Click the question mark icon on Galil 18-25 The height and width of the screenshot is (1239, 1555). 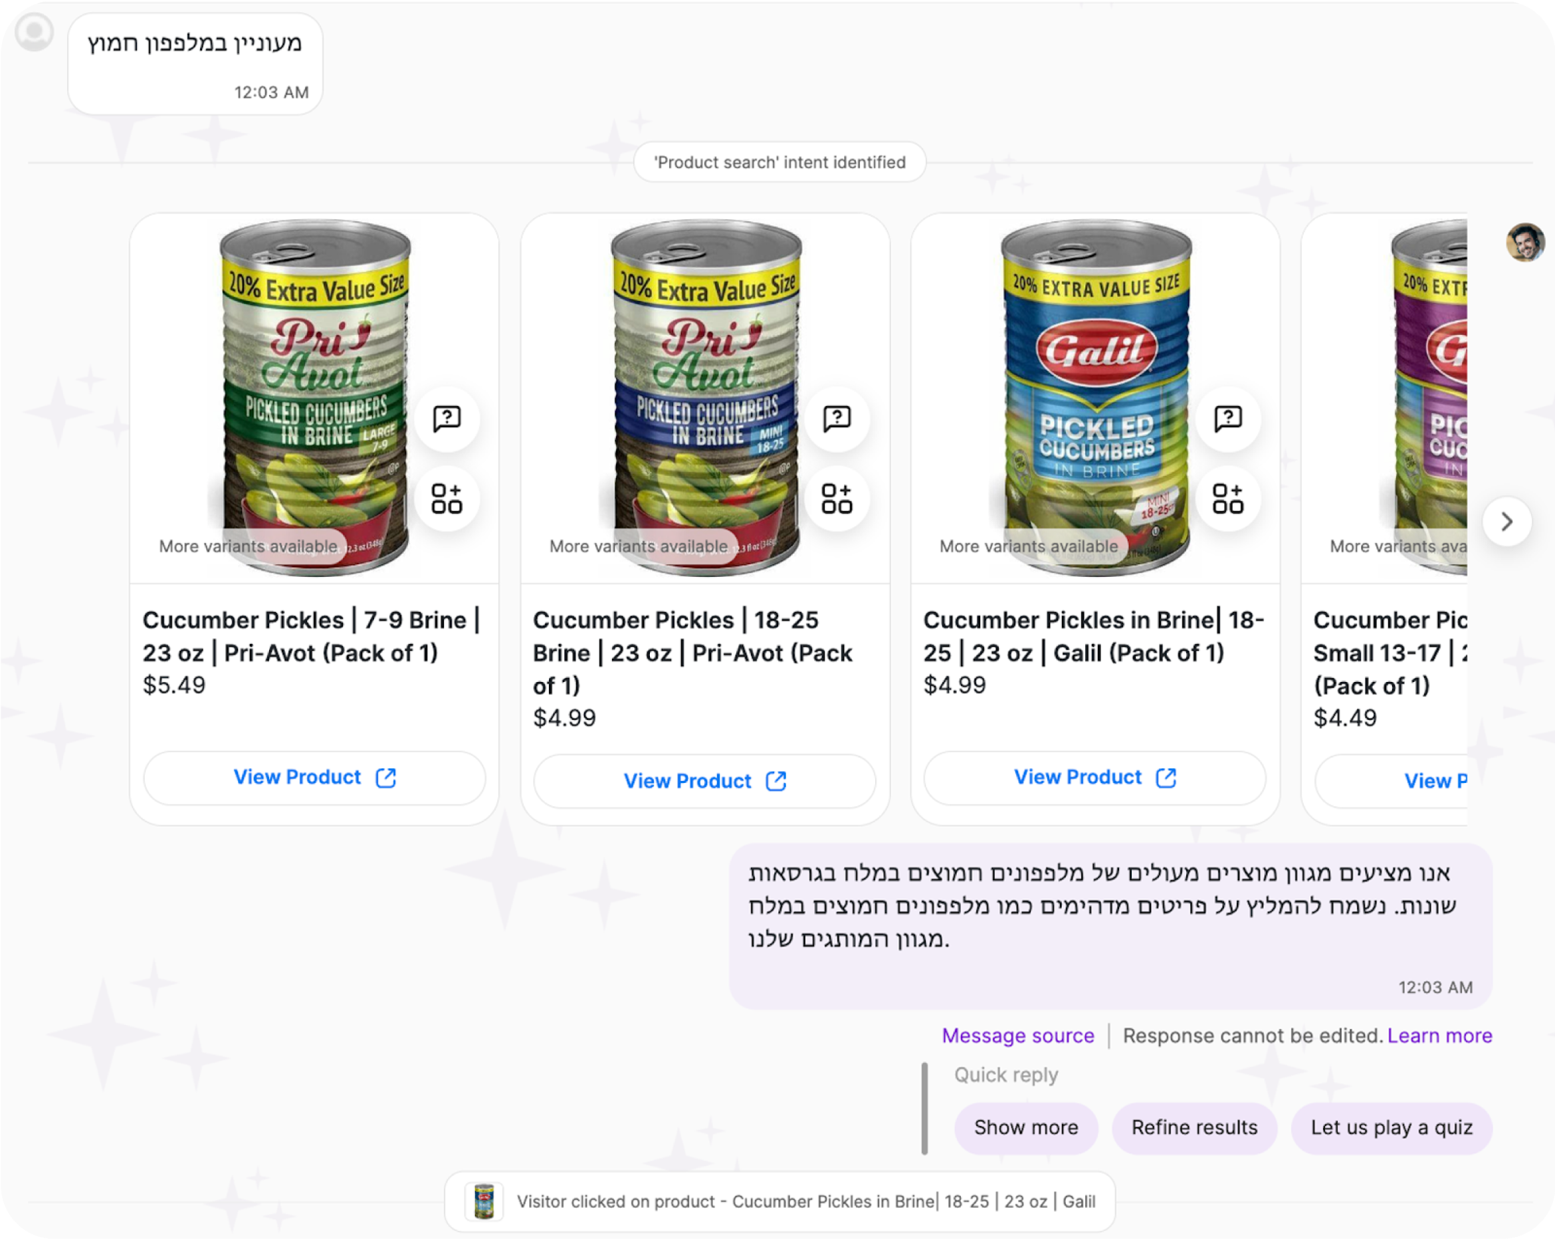(x=1227, y=419)
